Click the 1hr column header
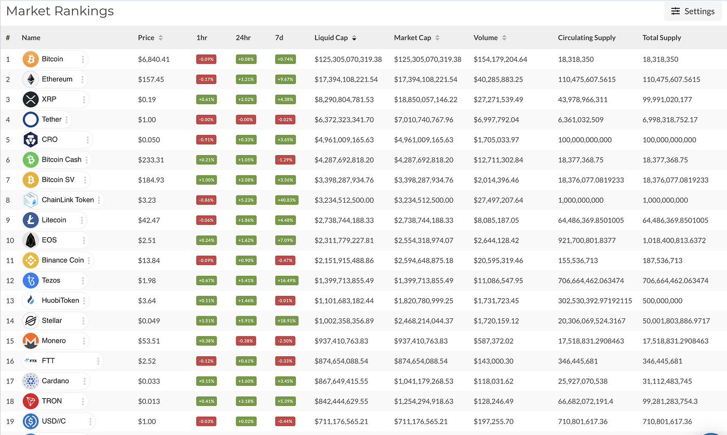The image size is (727, 435). pyautogui.click(x=201, y=38)
